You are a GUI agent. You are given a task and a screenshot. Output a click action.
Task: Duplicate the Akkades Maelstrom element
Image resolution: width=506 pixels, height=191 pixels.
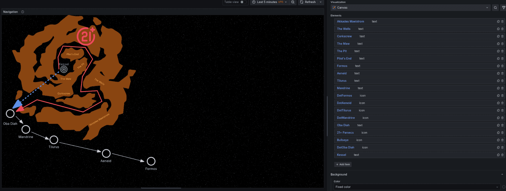pyautogui.click(x=498, y=22)
